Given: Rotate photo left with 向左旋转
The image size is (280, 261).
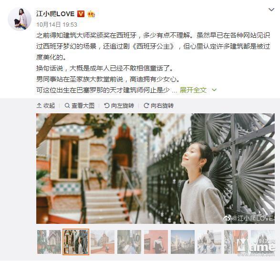Looking at the screenshot, I should [119, 106].
